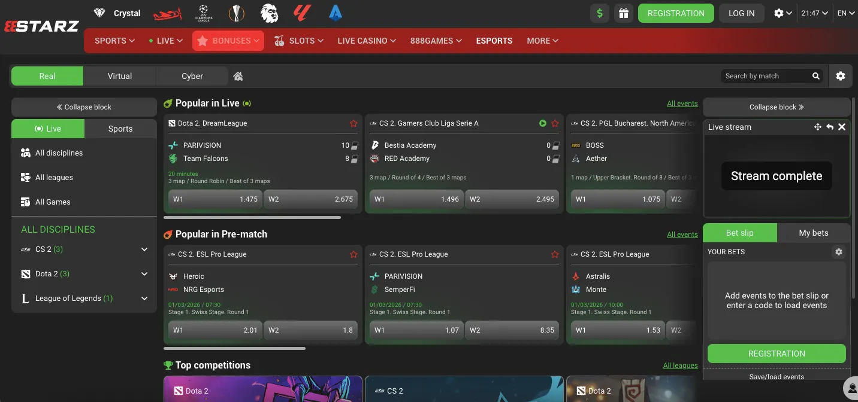858x402 pixels.
Task: Click the green dollar payments icon
Action: pos(600,13)
